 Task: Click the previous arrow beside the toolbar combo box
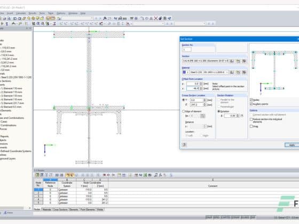pos(96,19)
